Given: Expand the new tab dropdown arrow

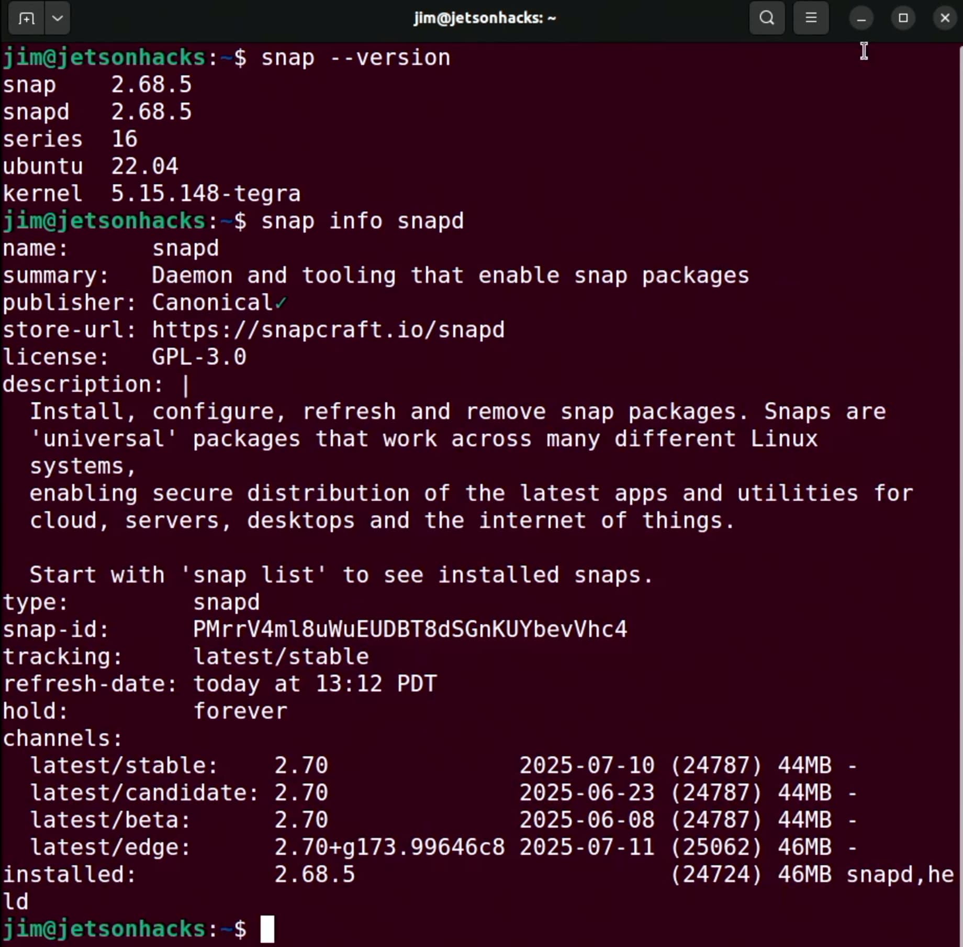Looking at the screenshot, I should [x=58, y=18].
